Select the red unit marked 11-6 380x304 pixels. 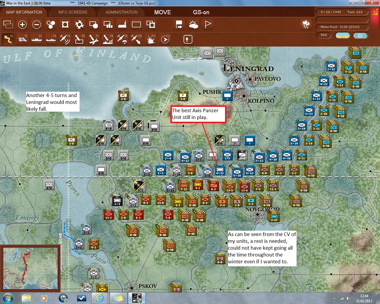click(244, 186)
